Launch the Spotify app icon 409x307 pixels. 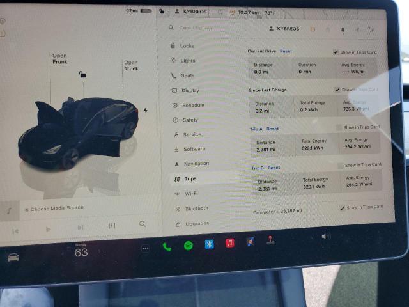tap(188, 245)
